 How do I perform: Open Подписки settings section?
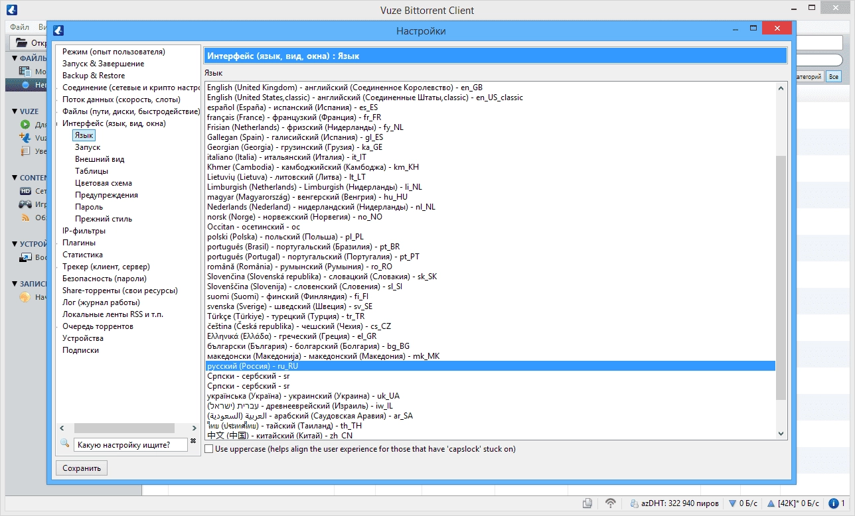pos(80,350)
